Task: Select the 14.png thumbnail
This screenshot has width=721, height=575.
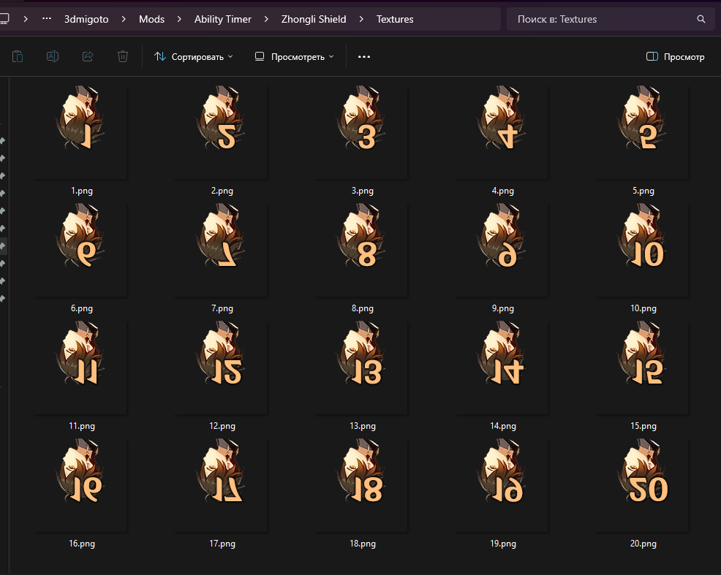Action: coord(502,367)
